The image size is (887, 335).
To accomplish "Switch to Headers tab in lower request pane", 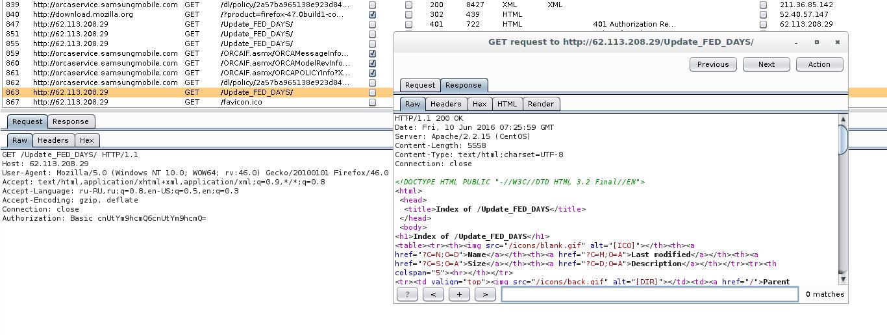I will [53, 140].
